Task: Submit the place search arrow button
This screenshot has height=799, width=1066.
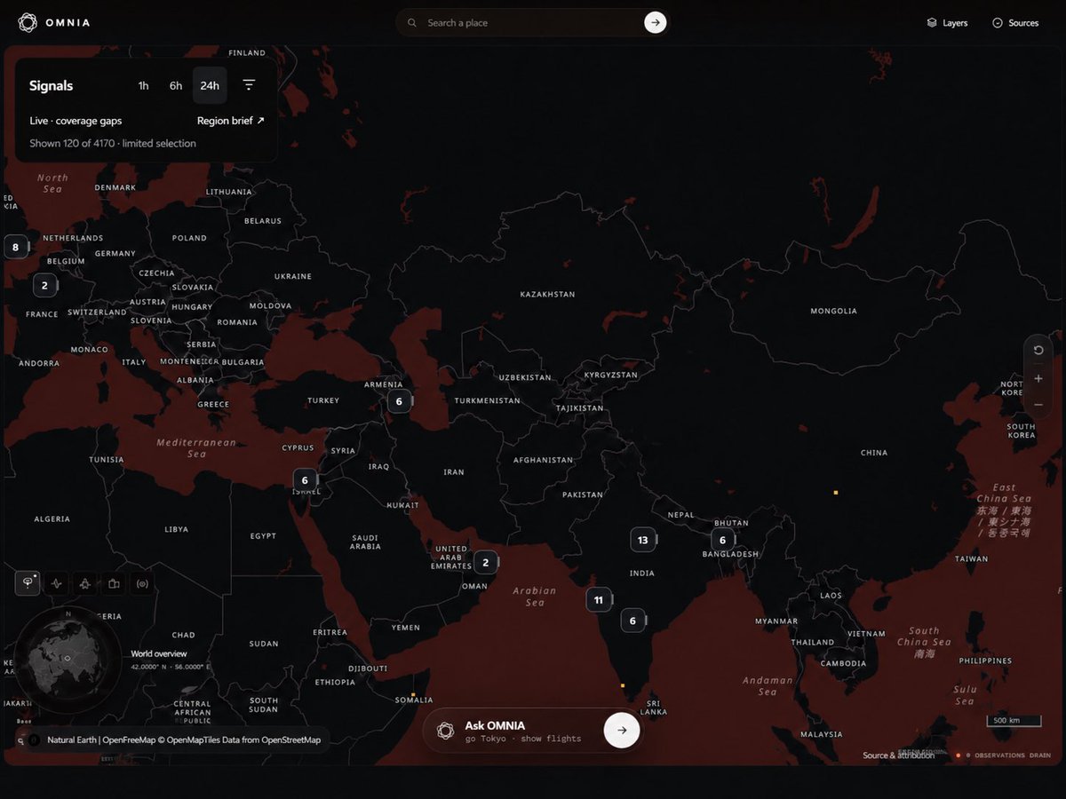Action: (656, 23)
